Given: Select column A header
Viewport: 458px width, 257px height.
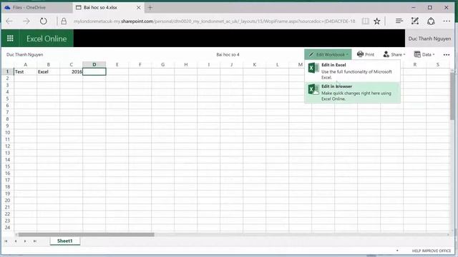Looking at the screenshot, I should [26, 64].
